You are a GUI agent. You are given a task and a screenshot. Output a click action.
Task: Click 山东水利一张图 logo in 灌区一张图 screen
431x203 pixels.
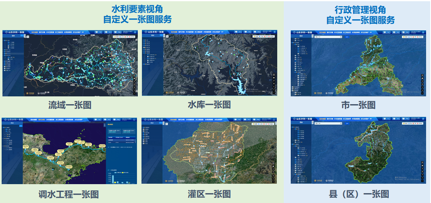pos(153,120)
